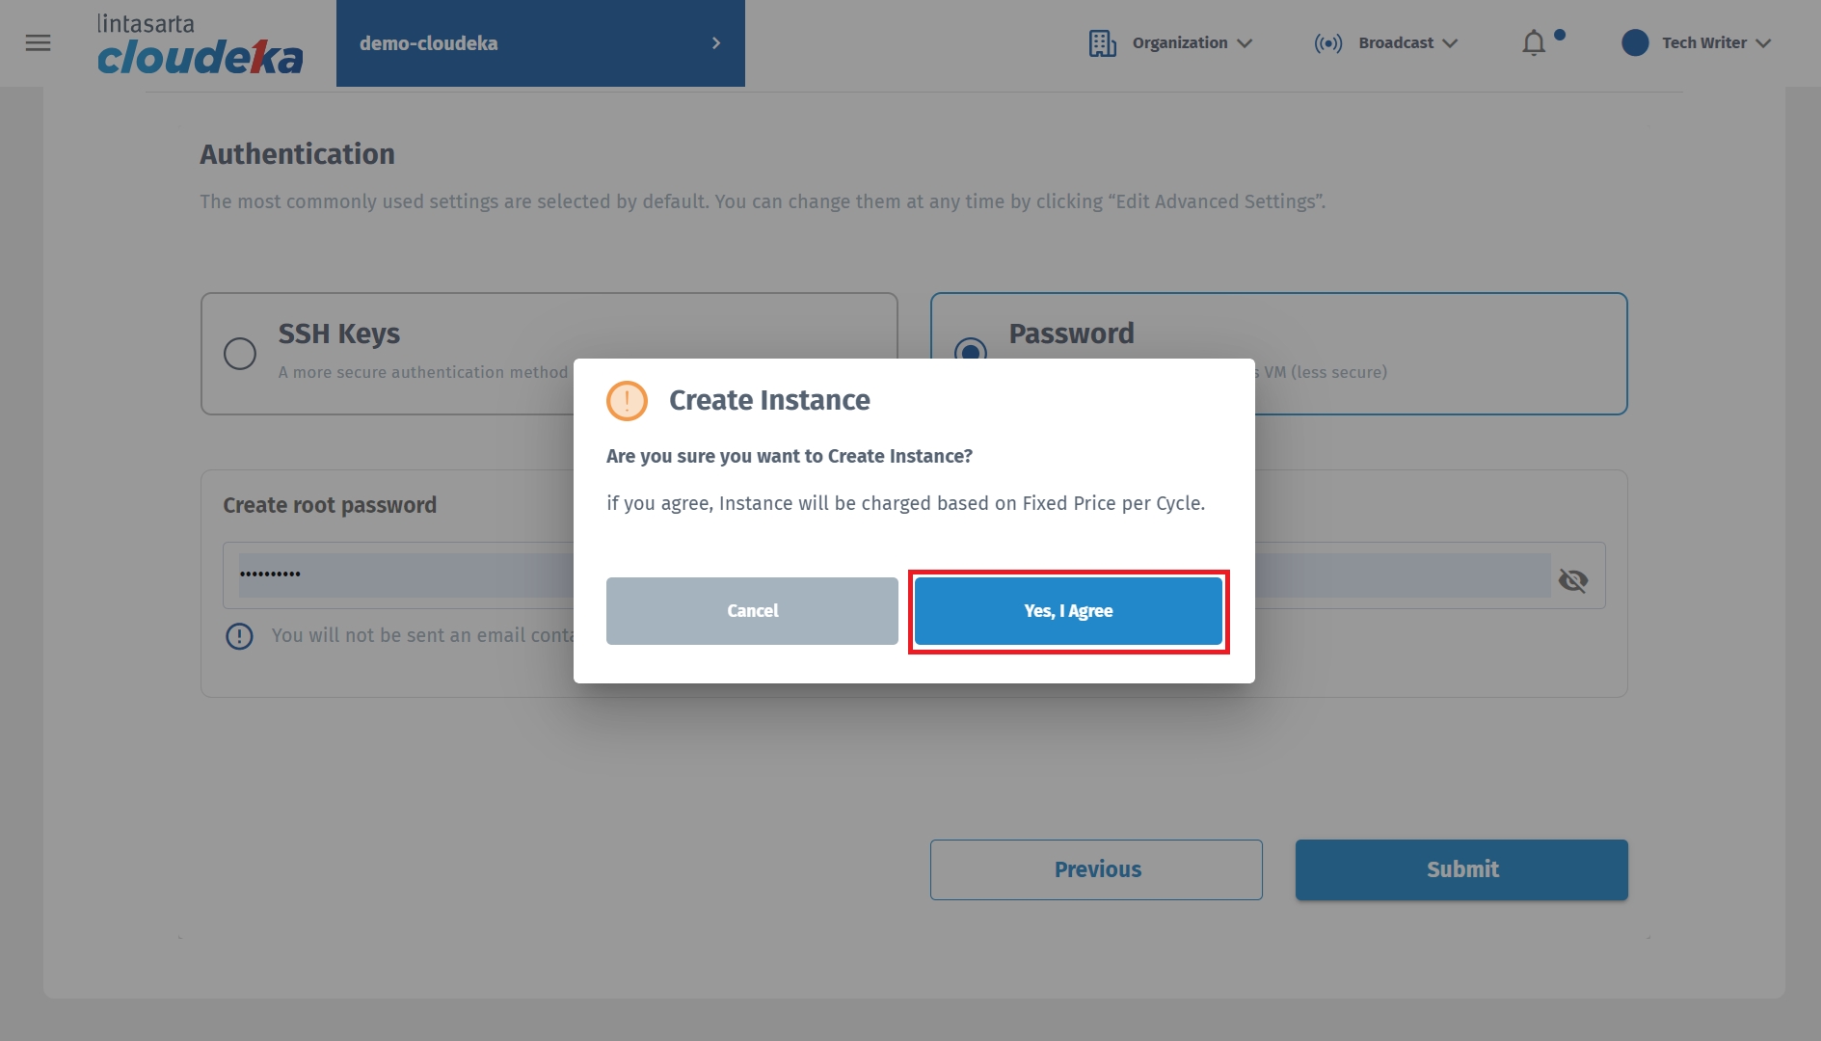This screenshot has width=1821, height=1041.
Task: Click the Cloudeka logo
Action: pyautogui.click(x=200, y=45)
